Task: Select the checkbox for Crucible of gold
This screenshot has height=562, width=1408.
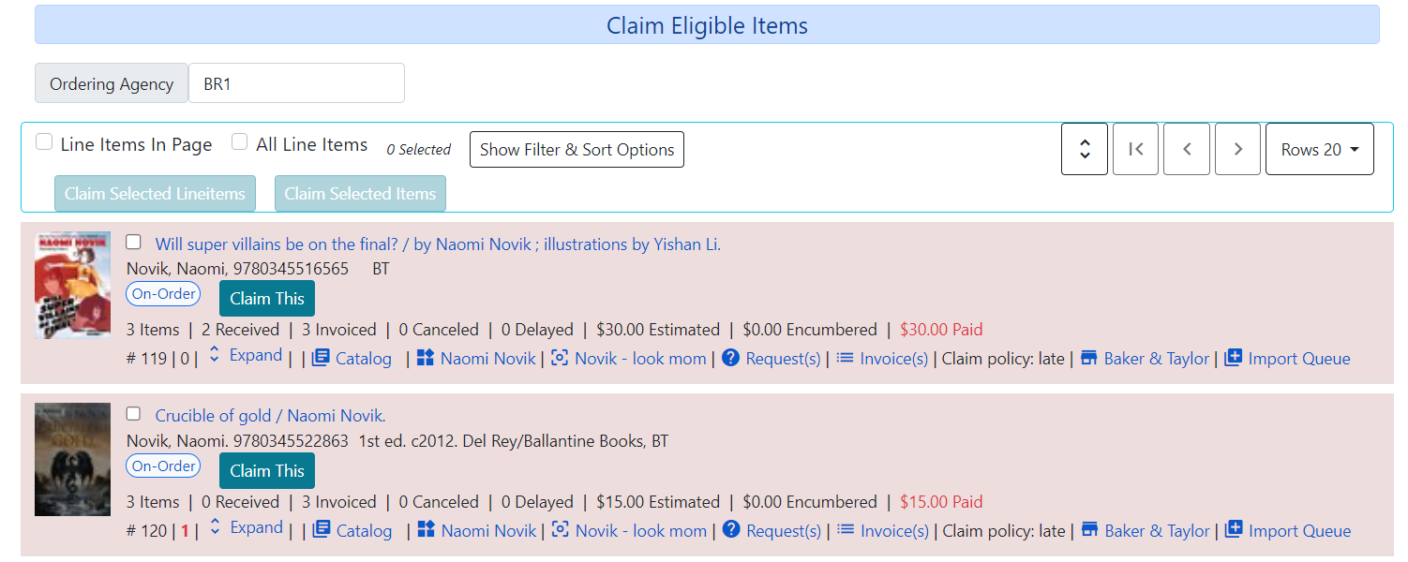Action: [133, 413]
